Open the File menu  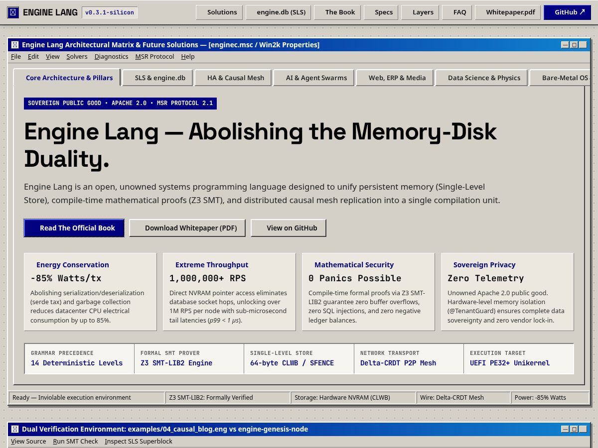pos(16,57)
